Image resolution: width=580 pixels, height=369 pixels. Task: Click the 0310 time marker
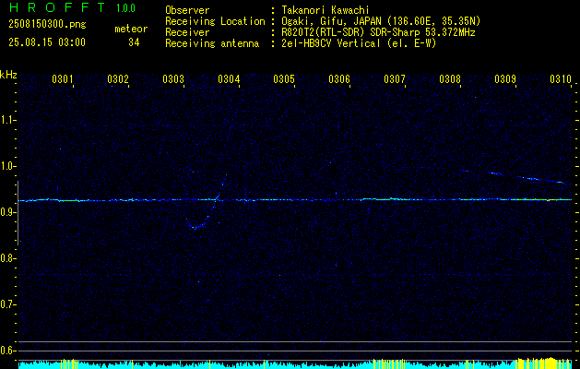pyautogui.click(x=561, y=79)
